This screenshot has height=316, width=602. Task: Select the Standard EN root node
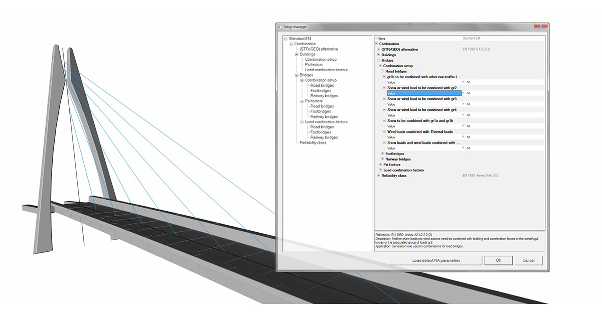(299, 38)
